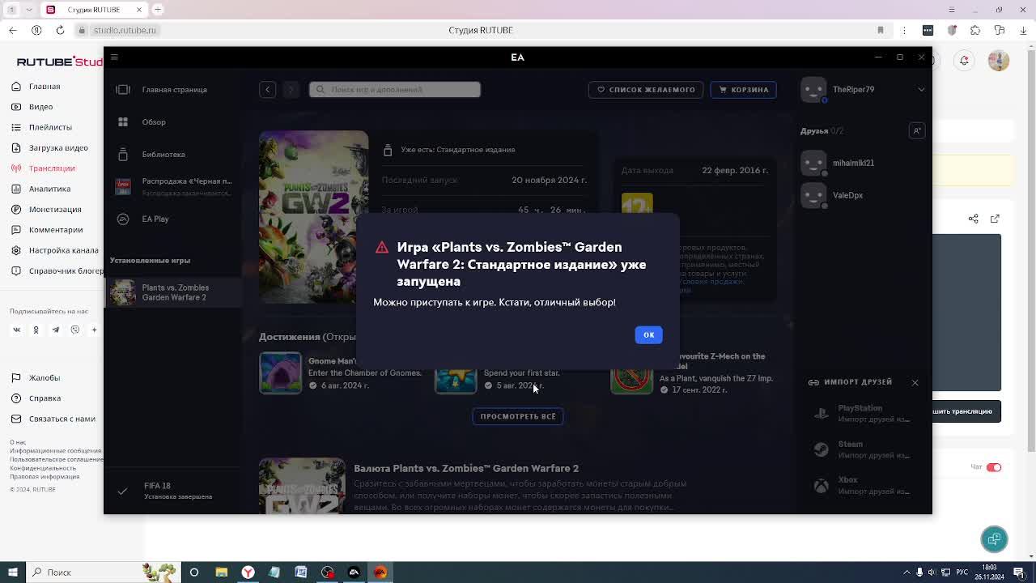This screenshot has height=583, width=1036.
Task: Reload the browser page
Action: 60,30
